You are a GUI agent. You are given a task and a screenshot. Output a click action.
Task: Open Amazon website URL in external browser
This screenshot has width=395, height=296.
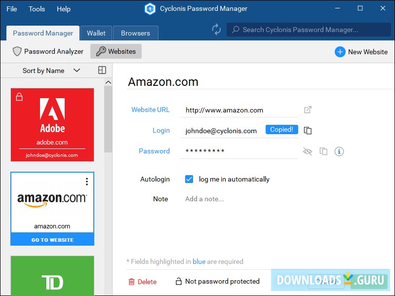(308, 110)
